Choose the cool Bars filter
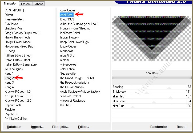Screen dimensions: 193x133 point(67,15)
